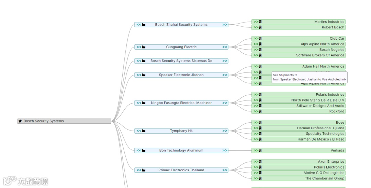Expand the arrows on Martins Industries node
The height and width of the screenshot is (188, 371).
point(256,22)
